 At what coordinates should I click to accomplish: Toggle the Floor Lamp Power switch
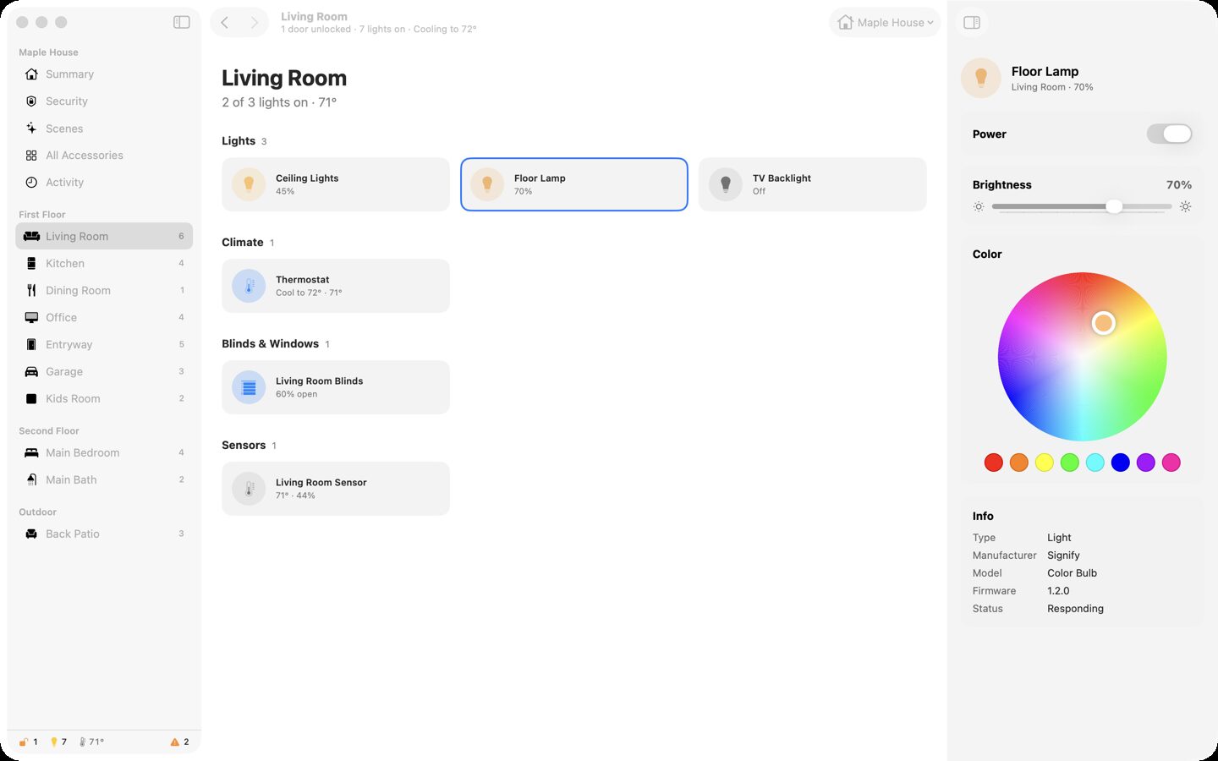point(1169,134)
